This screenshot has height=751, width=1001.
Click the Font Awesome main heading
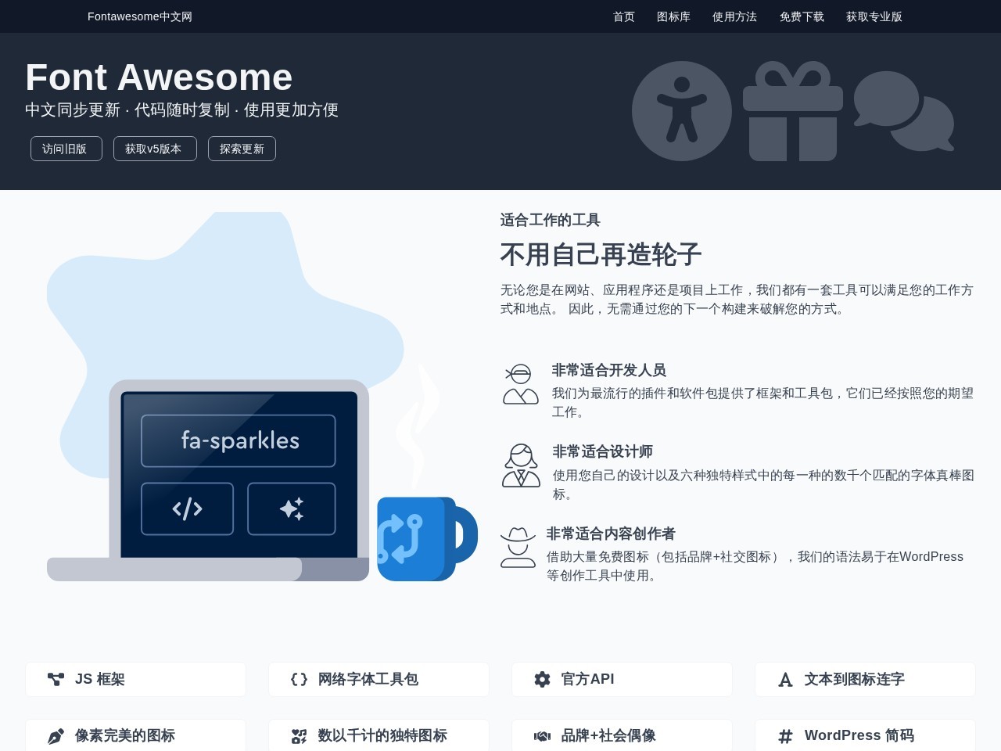point(159,77)
